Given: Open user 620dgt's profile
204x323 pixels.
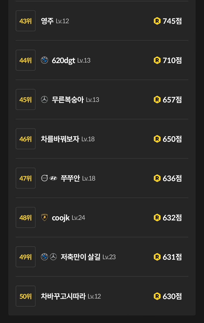Looking at the screenshot, I should pyautogui.click(x=63, y=61).
